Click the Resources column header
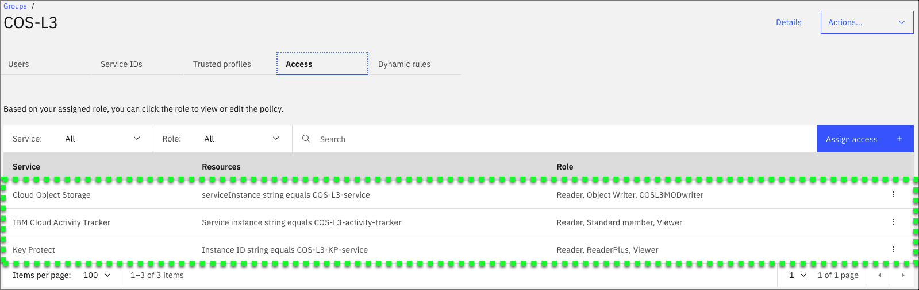919x290 pixels. click(x=221, y=167)
